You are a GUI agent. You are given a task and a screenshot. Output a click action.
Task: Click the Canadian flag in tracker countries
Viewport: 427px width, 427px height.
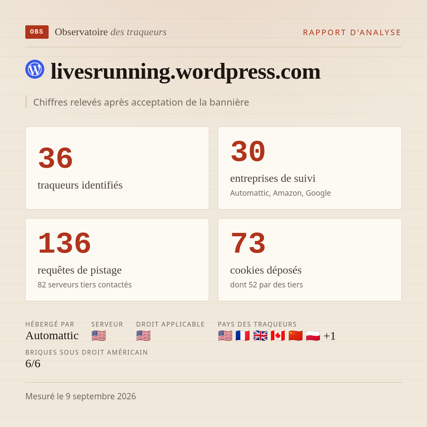(x=278, y=336)
